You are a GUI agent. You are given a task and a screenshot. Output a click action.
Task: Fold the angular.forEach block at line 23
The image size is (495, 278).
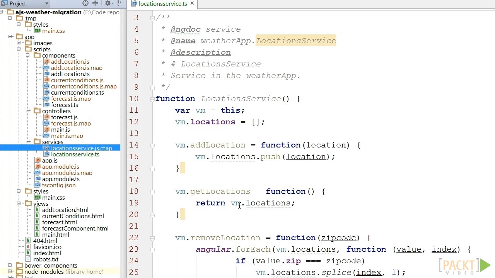tap(152, 249)
